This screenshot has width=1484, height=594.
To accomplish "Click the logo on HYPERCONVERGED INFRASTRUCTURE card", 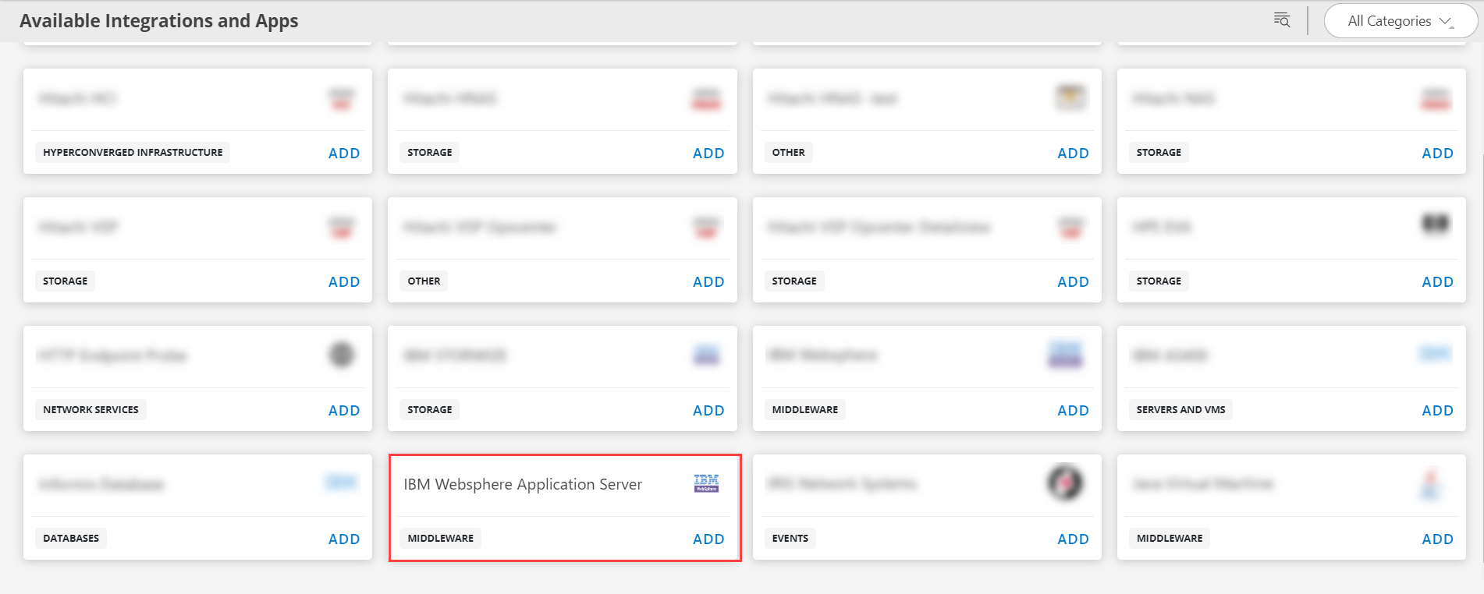I will (x=342, y=98).
